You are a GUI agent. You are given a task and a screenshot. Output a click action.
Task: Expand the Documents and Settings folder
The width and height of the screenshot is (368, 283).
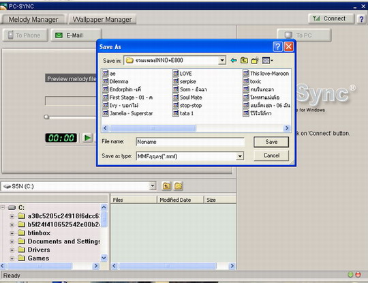coord(12,241)
